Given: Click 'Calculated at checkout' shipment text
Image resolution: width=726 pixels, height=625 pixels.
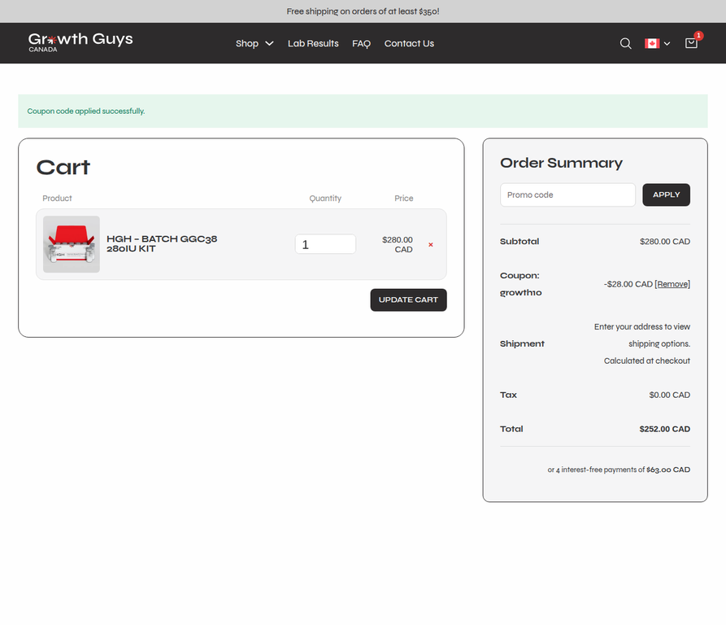Looking at the screenshot, I should [647, 361].
